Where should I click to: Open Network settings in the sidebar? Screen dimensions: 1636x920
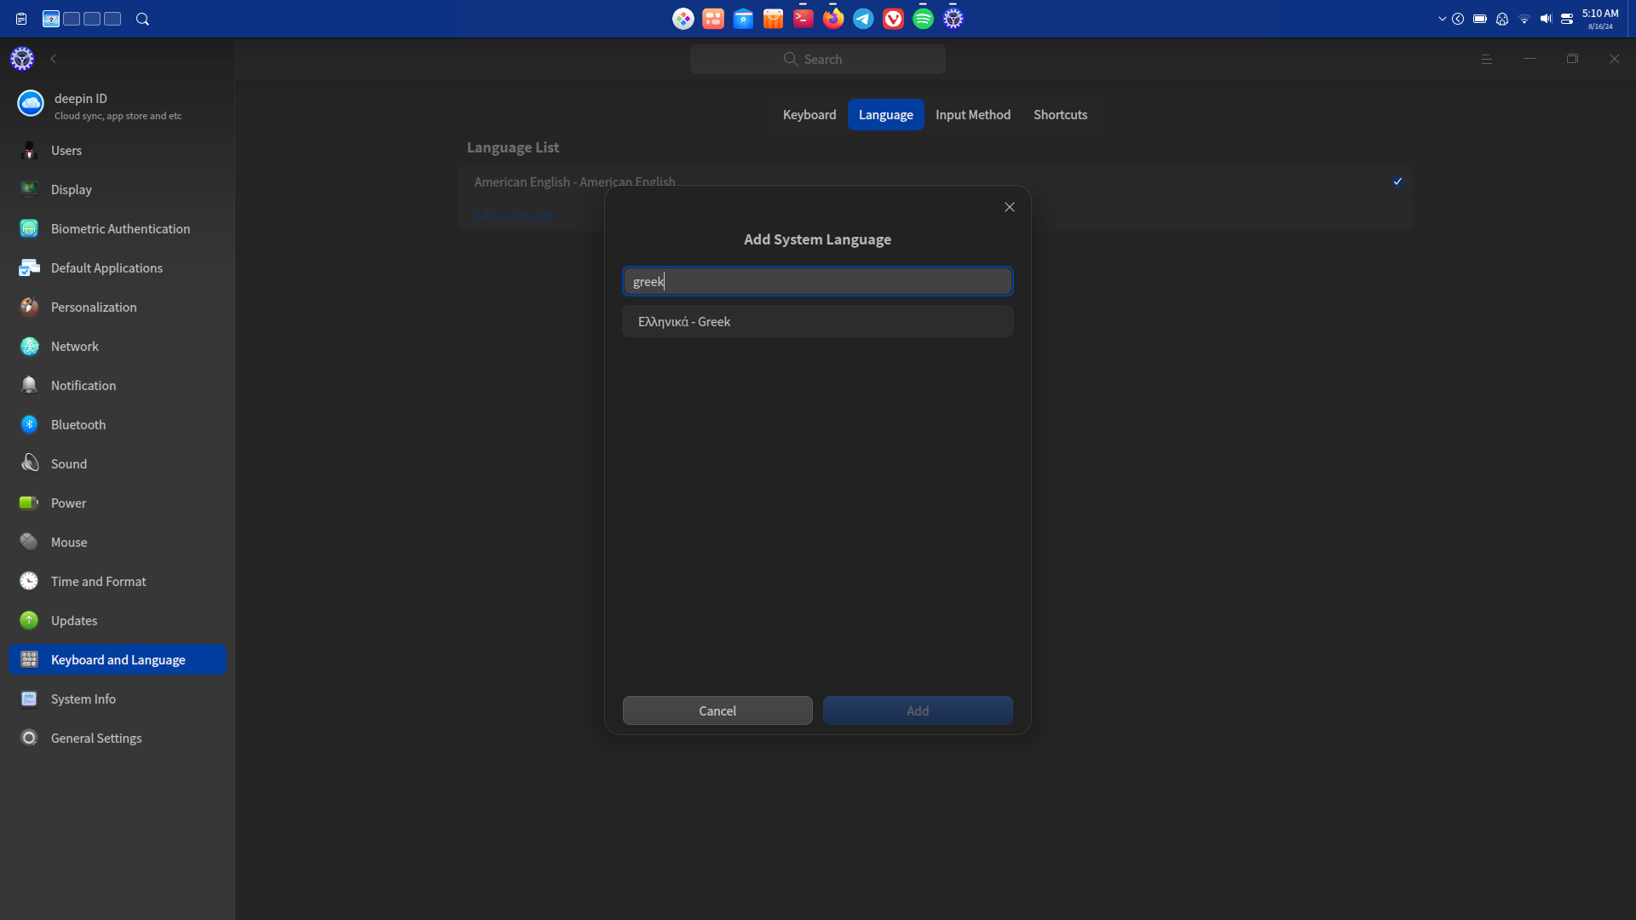click(x=118, y=347)
